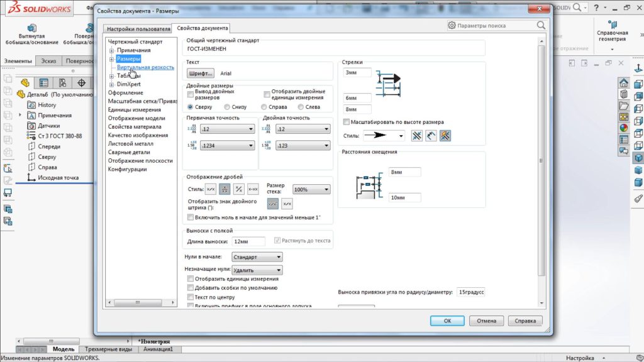The width and height of the screenshot is (644, 362).
Task: Select the 'Сверху' radio button
Action: 190,107
